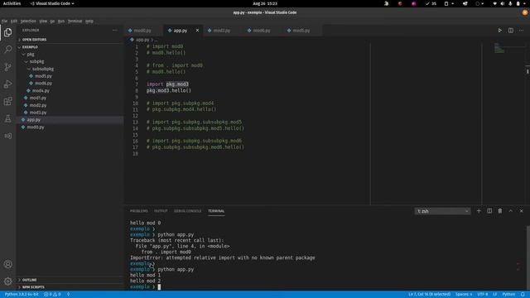530x298 pixels.
Task: Open the Terminal menu
Action: [x=75, y=21]
